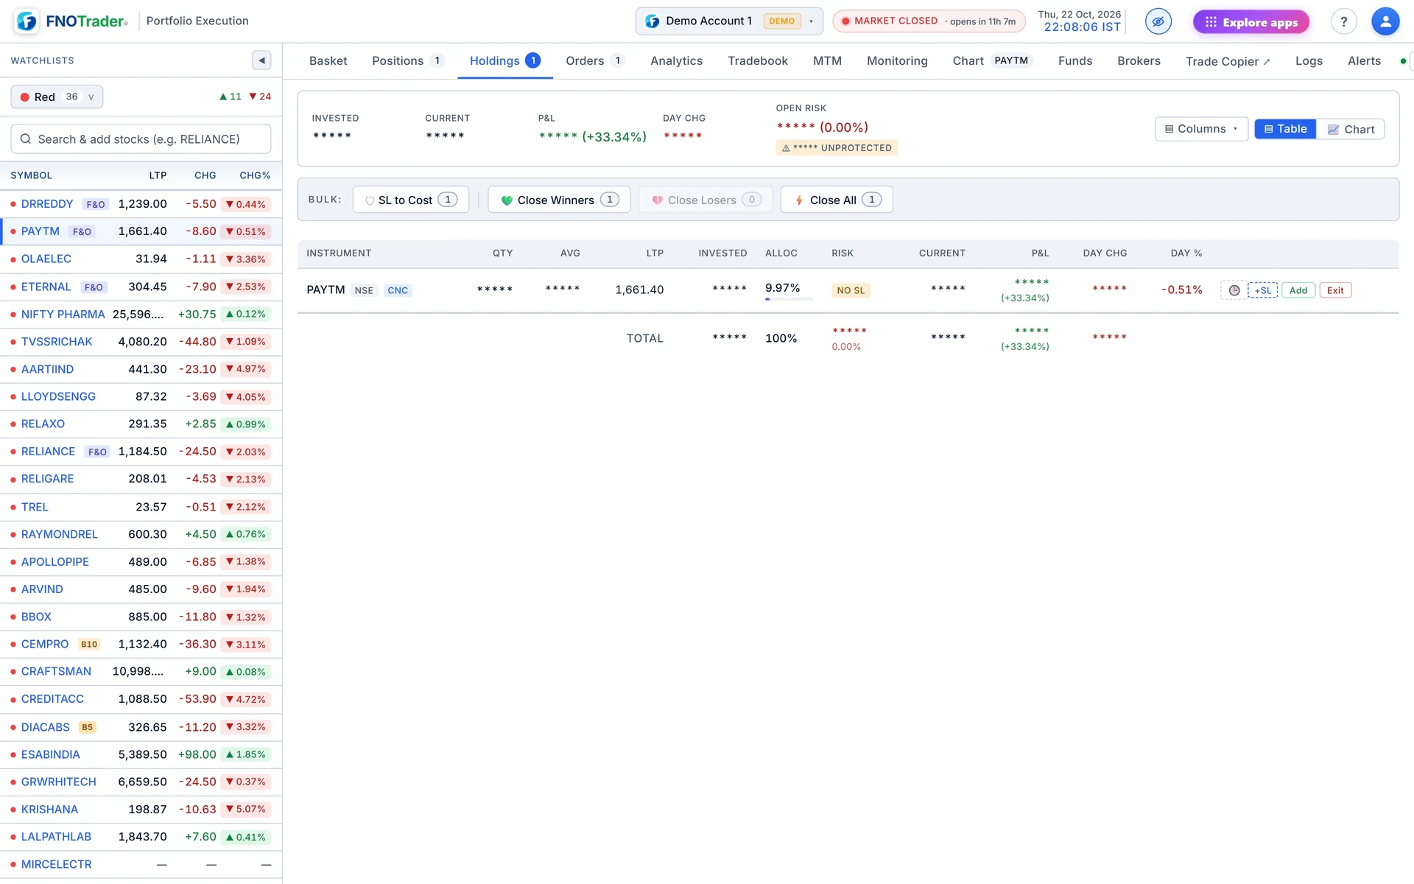Select NIFTY PHARMA in the watchlist
This screenshot has width=1414, height=884.
click(x=141, y=314)
